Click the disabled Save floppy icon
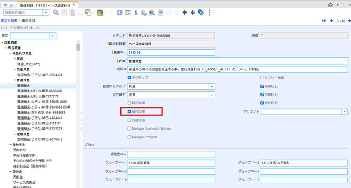Screen dimensions: 351x188 click(x=80, y=13)
